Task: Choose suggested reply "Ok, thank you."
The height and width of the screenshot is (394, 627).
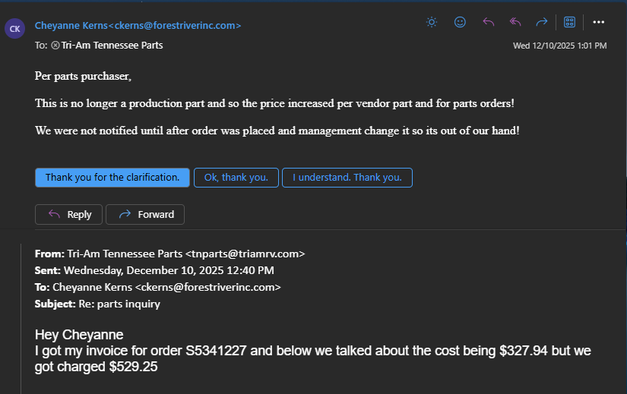Action: pyautogui.click(x=236, y=178)
